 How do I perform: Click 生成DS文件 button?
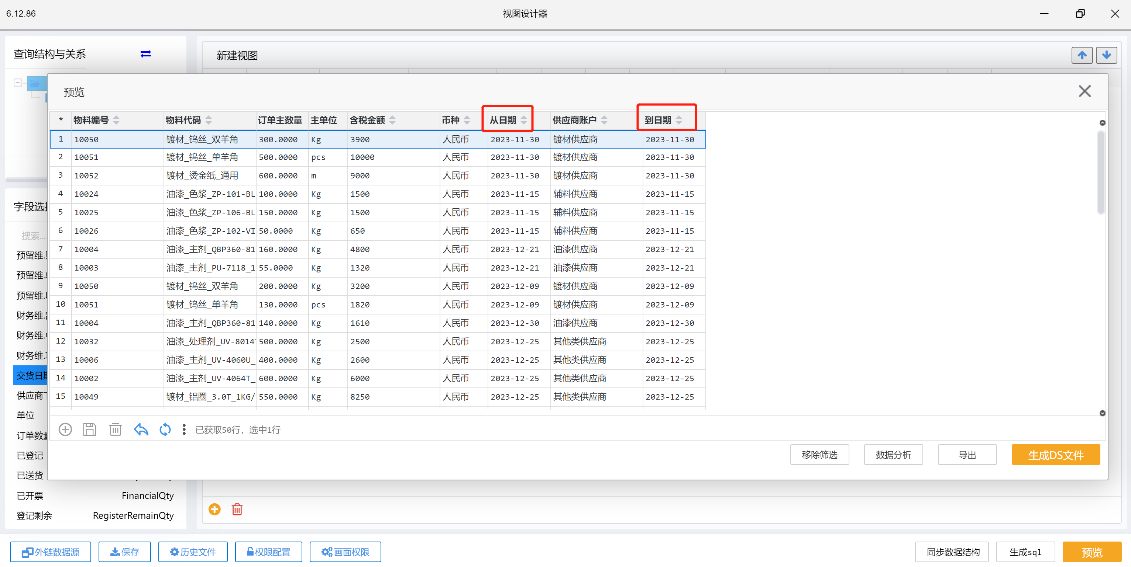pyautogui.click(x=1055, y=455)
